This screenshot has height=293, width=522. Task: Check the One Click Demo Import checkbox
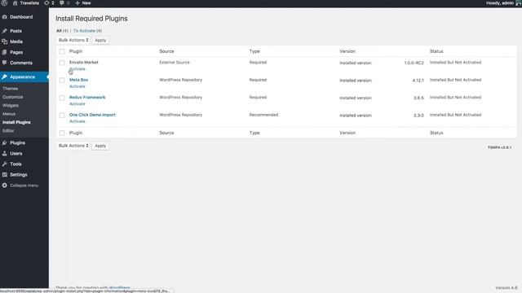click(62, 116)
